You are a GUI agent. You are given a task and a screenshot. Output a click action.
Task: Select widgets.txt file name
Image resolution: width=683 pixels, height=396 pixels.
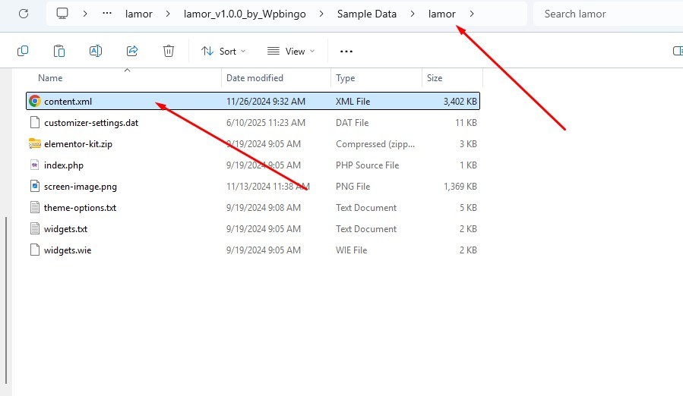click(x=66, y=229)
